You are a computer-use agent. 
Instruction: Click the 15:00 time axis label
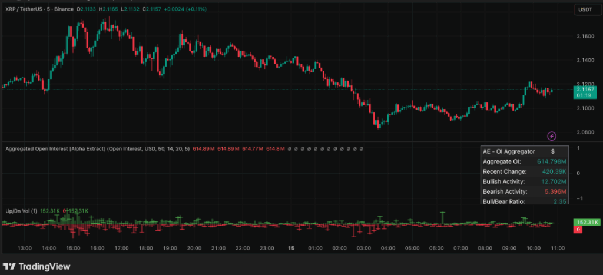[x=73, y=248]
